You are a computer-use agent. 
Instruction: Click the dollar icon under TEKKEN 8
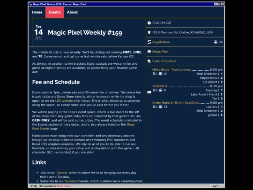154,90
